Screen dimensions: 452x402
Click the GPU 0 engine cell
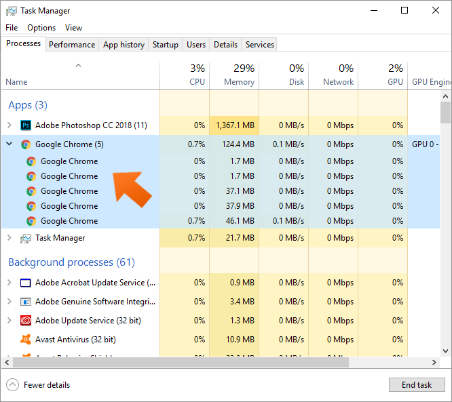425,144
